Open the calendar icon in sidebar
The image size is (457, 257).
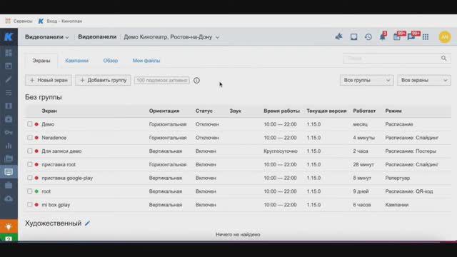tap(9, 66)
